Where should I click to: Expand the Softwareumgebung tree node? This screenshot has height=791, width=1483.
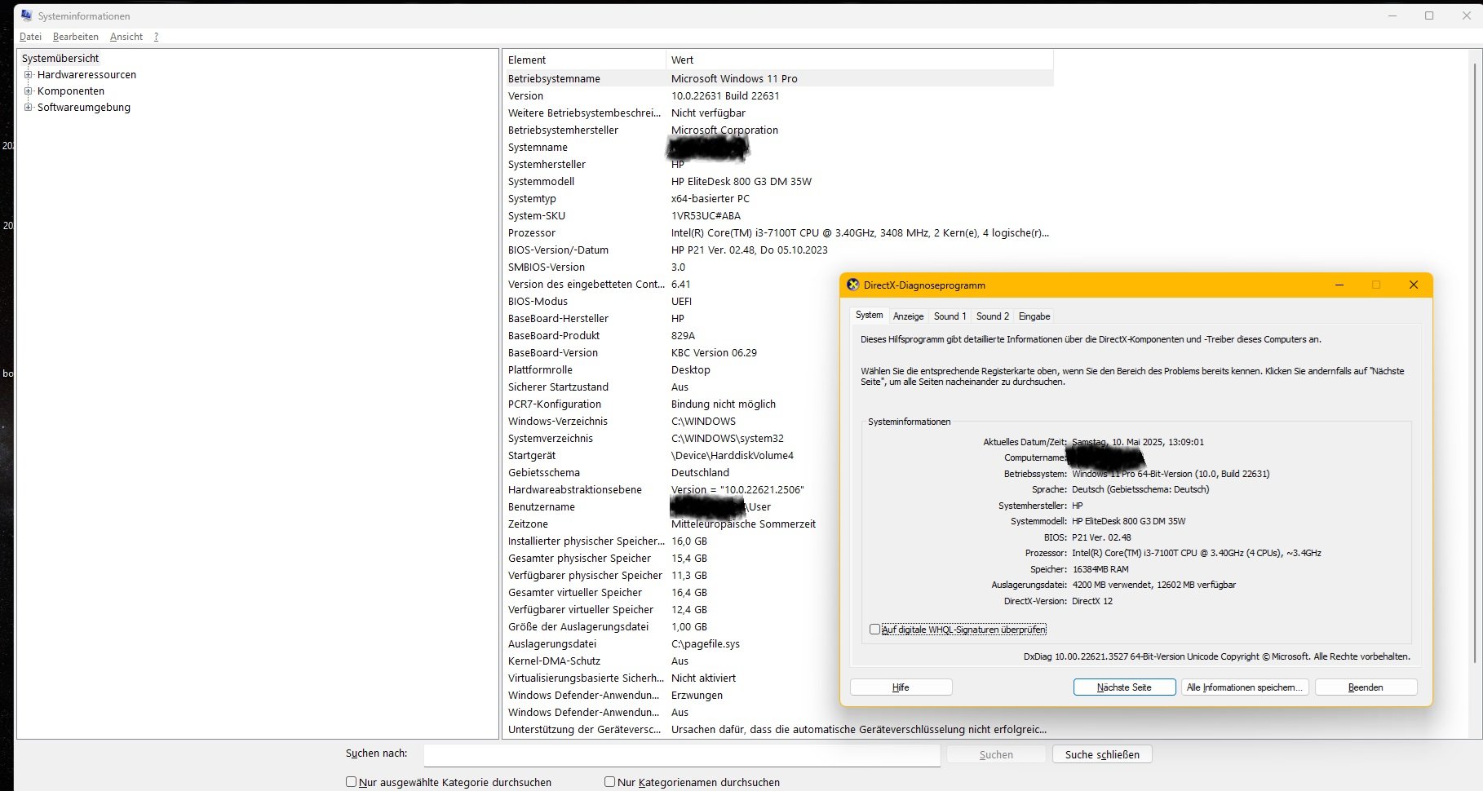point(28,107)
